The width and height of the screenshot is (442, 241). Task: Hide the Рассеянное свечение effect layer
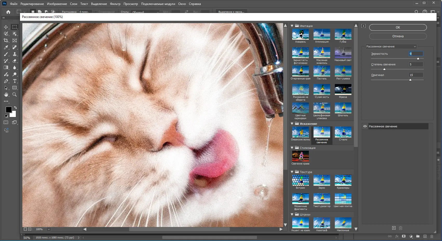(365, 126)
